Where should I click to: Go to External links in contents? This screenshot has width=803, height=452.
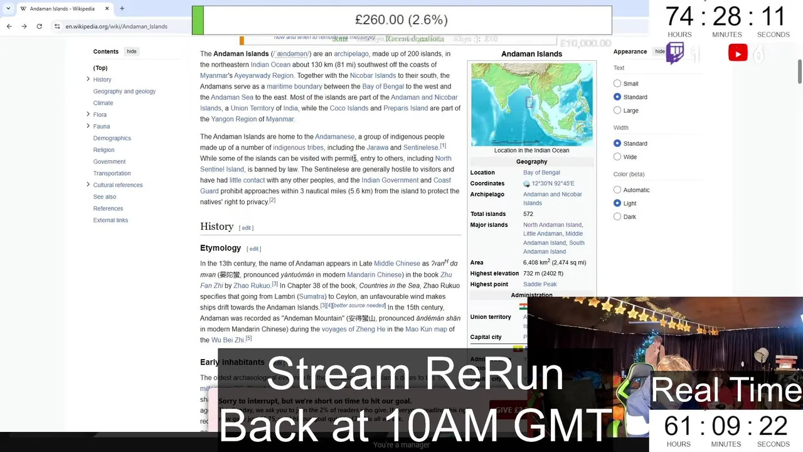pyautogui.click(x=110, y=220)
